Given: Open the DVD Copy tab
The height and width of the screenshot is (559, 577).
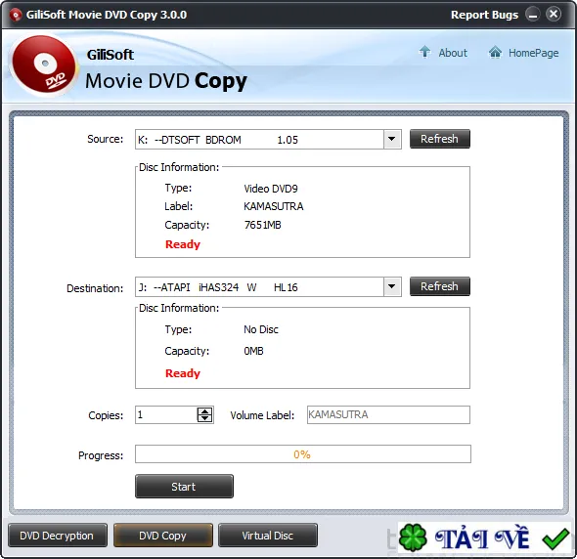Looking at the screenshot, I should pyautogui.click(x=163, y=536).
